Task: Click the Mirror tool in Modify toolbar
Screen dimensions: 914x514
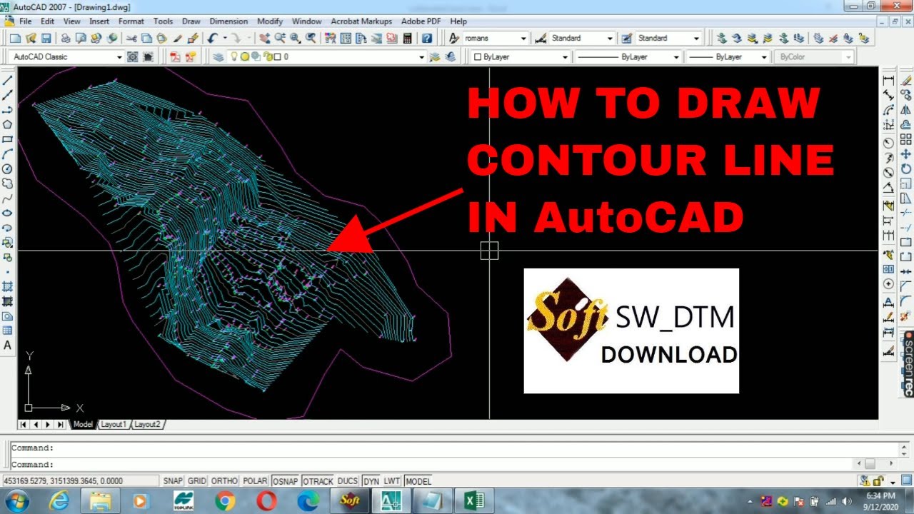Action: tap(906, 111)
